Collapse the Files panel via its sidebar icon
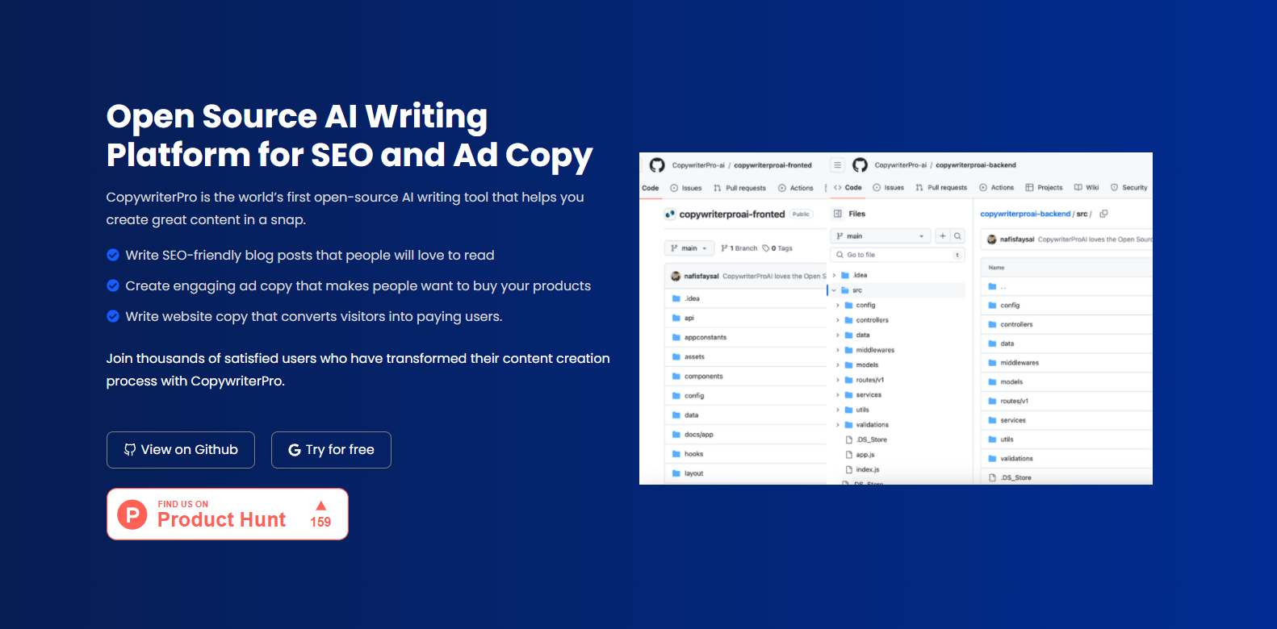 click(838, 214)
